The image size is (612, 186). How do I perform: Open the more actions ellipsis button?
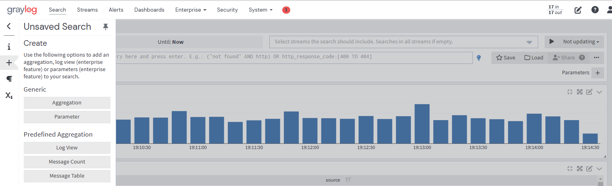597,57
